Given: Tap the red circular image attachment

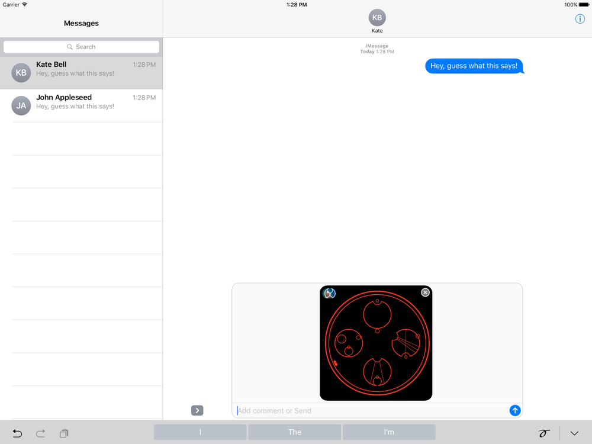Looking at the screenshot, I should point(376,343).
